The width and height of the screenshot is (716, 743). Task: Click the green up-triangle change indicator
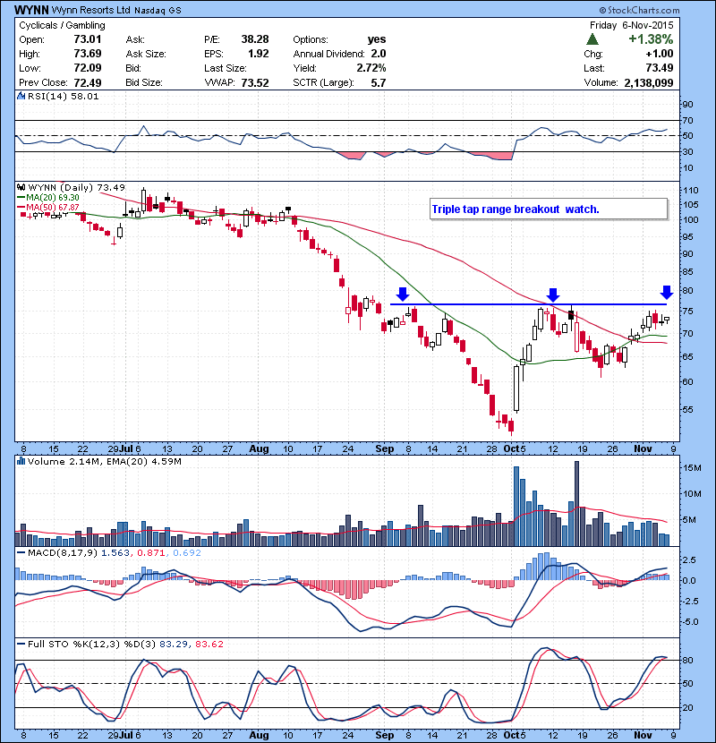(592, 39)
